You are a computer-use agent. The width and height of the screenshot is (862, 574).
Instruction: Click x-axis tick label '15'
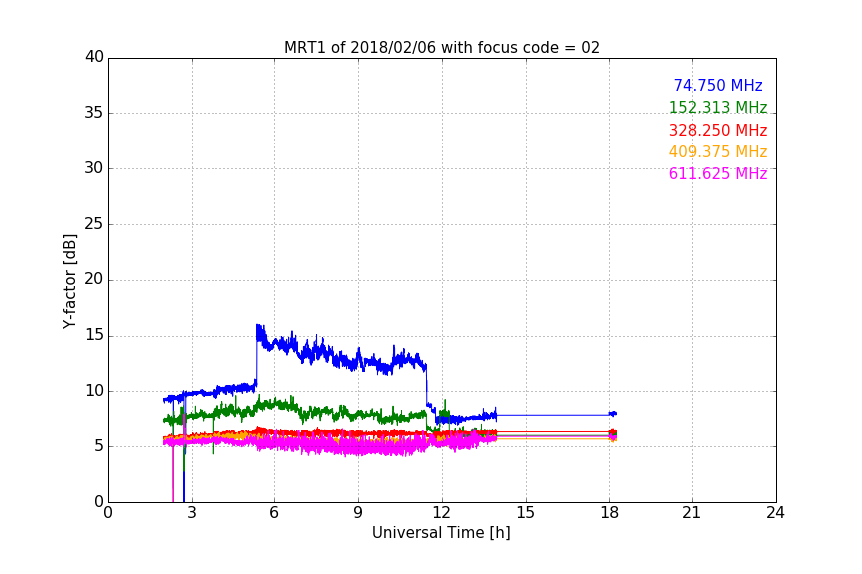(526, 513)
